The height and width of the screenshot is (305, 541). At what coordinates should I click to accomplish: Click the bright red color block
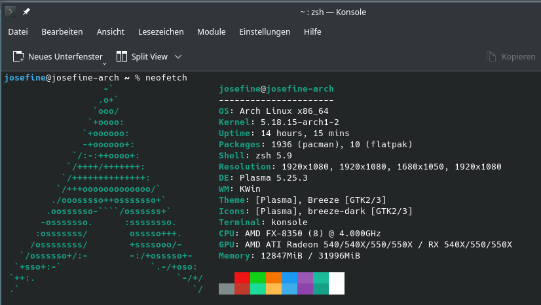click(242, 278)
